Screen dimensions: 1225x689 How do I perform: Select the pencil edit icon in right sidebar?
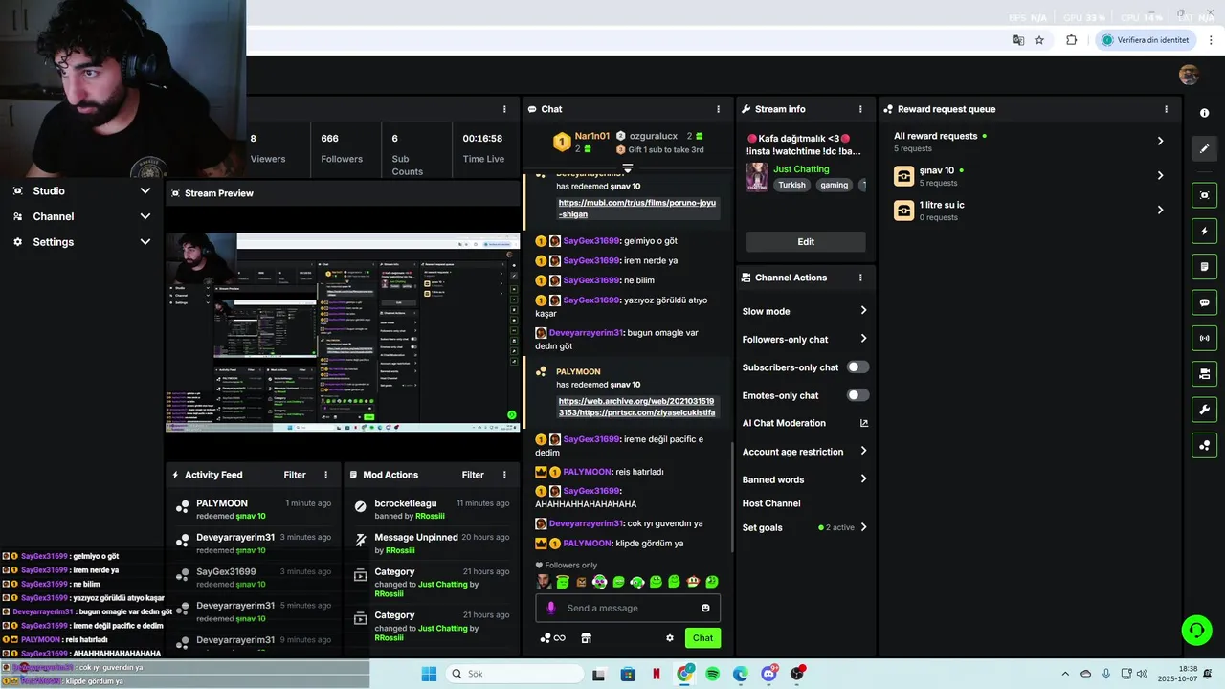tap(1204, 148)
